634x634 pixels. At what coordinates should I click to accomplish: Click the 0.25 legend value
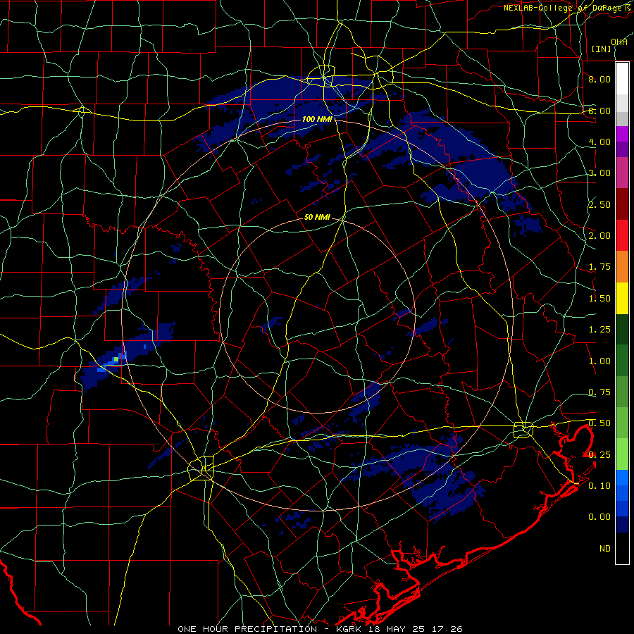coord(599,455)
